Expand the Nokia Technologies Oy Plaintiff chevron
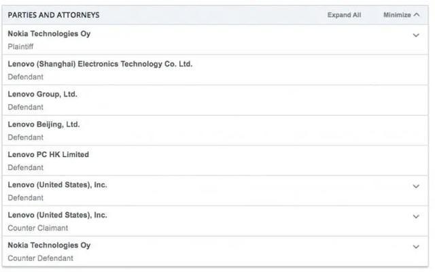Viewport: 435px width, 272px height. click(x=416, y=35)
